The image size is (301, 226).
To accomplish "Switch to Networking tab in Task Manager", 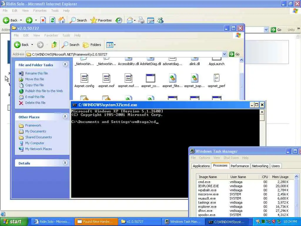I will coord(260,166).
